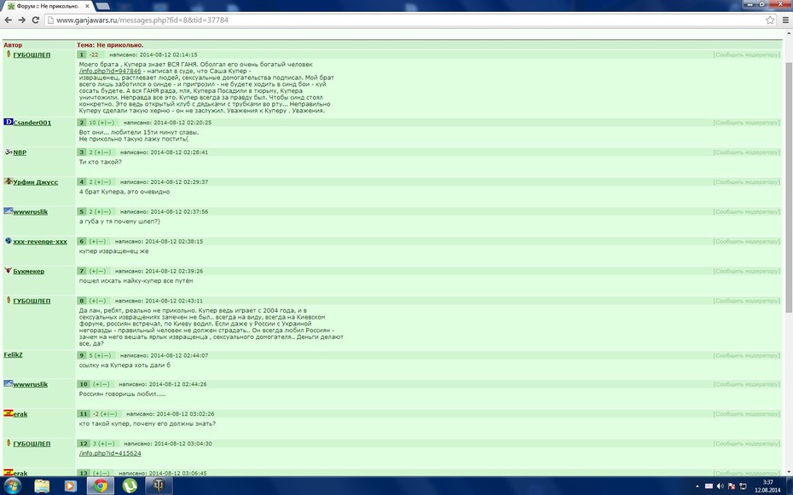793x495 pixels.
Task: Open Урфин Джусс's profile
Action: point(36,182)
